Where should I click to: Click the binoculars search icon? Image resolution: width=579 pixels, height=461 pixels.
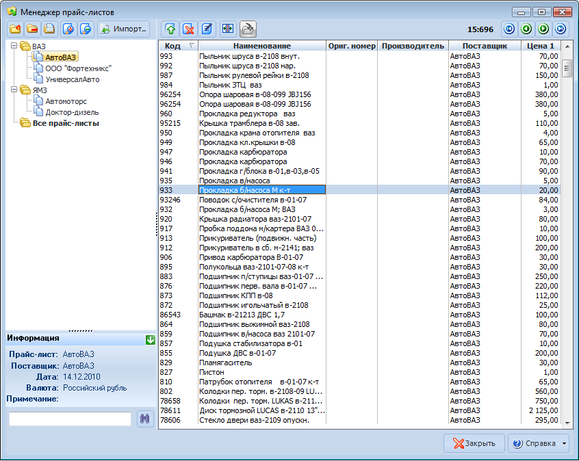(145, 419)
